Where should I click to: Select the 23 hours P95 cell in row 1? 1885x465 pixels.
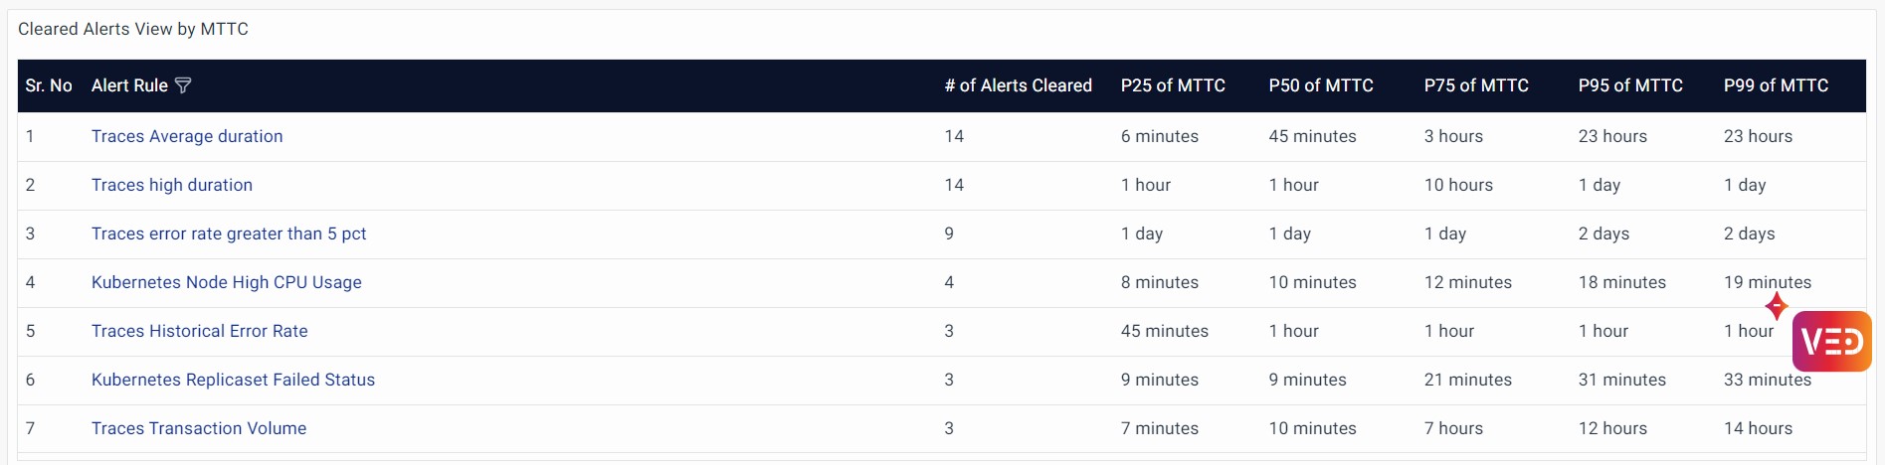1612,136
